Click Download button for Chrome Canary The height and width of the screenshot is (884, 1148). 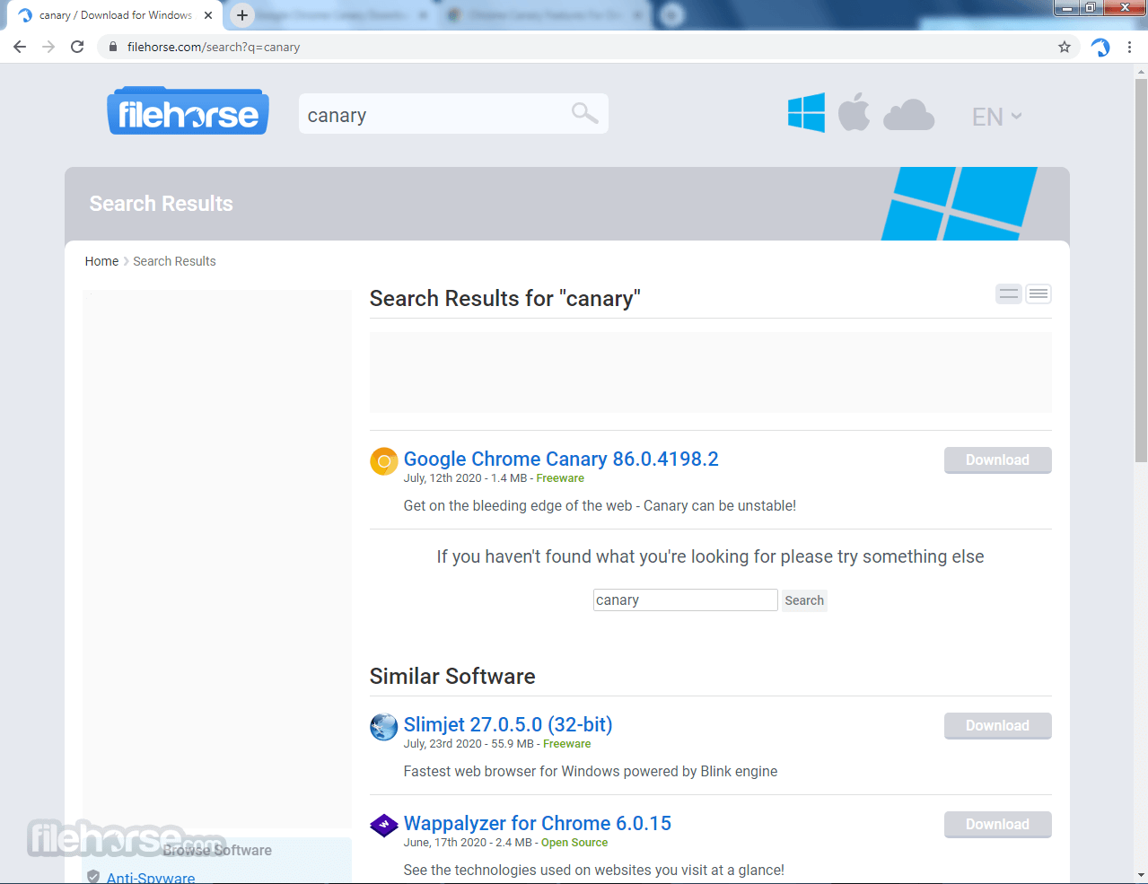coord(997,460)
